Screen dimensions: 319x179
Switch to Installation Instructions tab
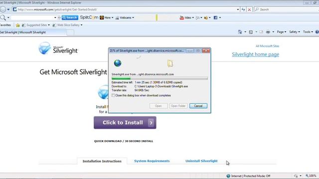pyautogui.click(x=102, y=161)
